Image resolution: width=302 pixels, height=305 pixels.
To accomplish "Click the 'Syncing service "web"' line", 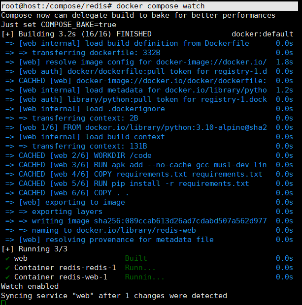I will click(114, 296).
